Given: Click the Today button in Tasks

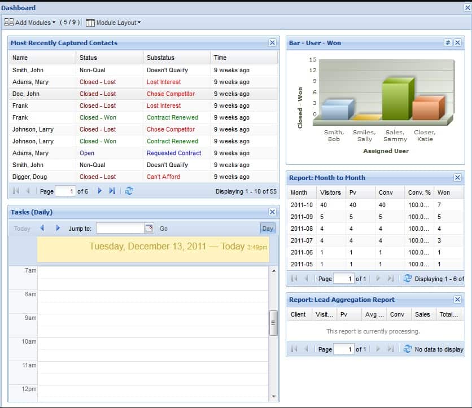Looking at the screenshot, I should tap(22, 229).
